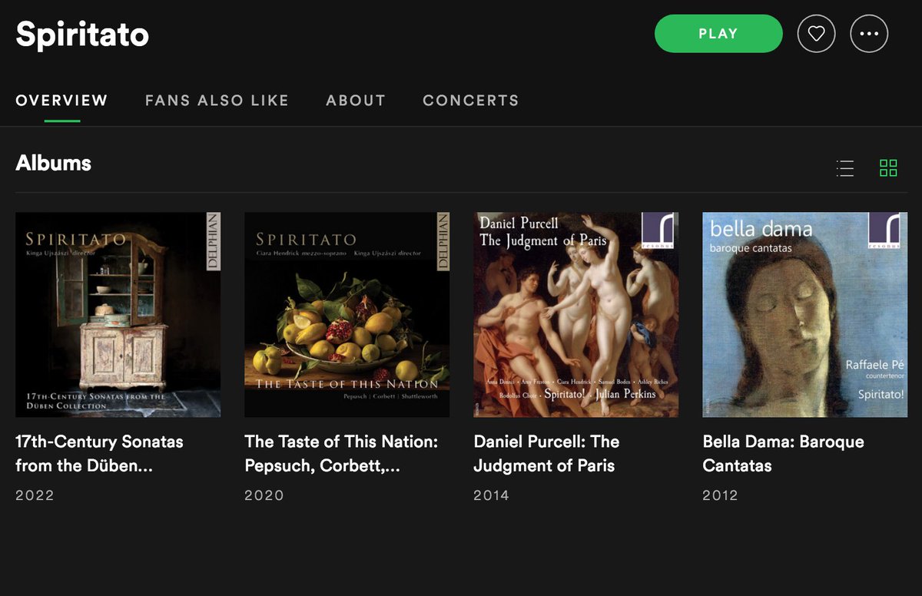Open 17th-Century Sonatas album cover
The image size is (922, 596).
[x=118, y=315]
